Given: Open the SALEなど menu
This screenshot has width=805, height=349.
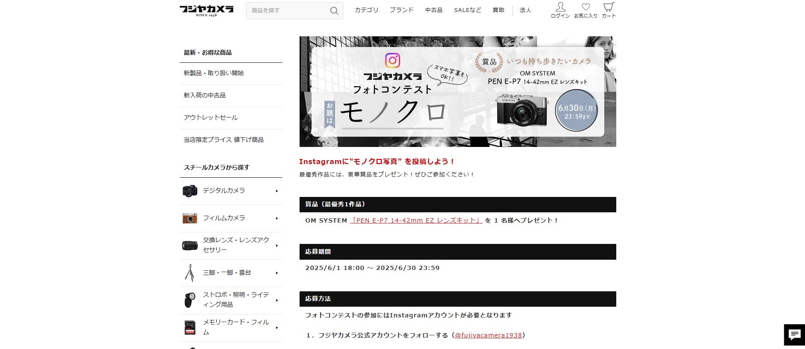Looking at the screenshot, I should point(467,10).
